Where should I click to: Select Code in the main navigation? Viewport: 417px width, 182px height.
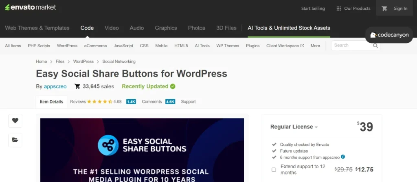click(x=87, y=28)
